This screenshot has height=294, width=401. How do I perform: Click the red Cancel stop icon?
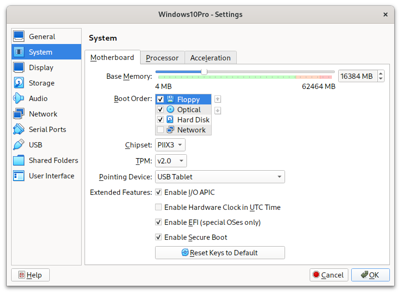(x=316, y=275)
